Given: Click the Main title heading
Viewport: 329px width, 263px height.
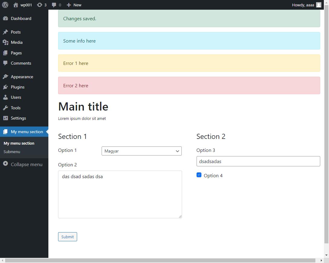Looking at the screenshot, I should [83, 107].
